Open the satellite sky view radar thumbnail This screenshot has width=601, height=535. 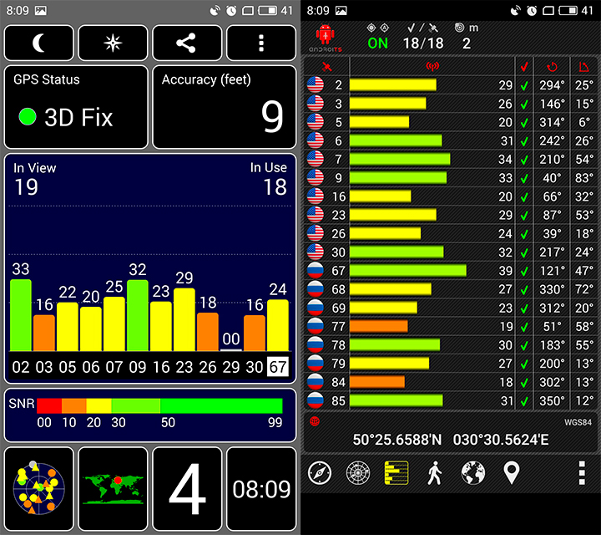pos(39,489)
